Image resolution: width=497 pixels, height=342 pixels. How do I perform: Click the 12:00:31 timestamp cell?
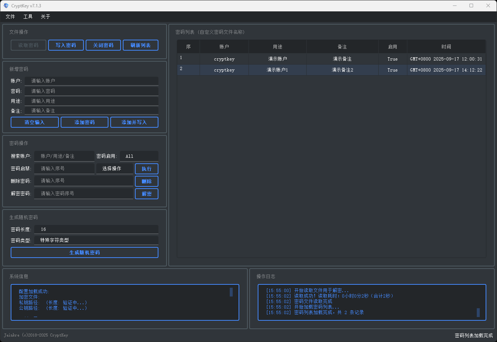click(x=446, y=59)
